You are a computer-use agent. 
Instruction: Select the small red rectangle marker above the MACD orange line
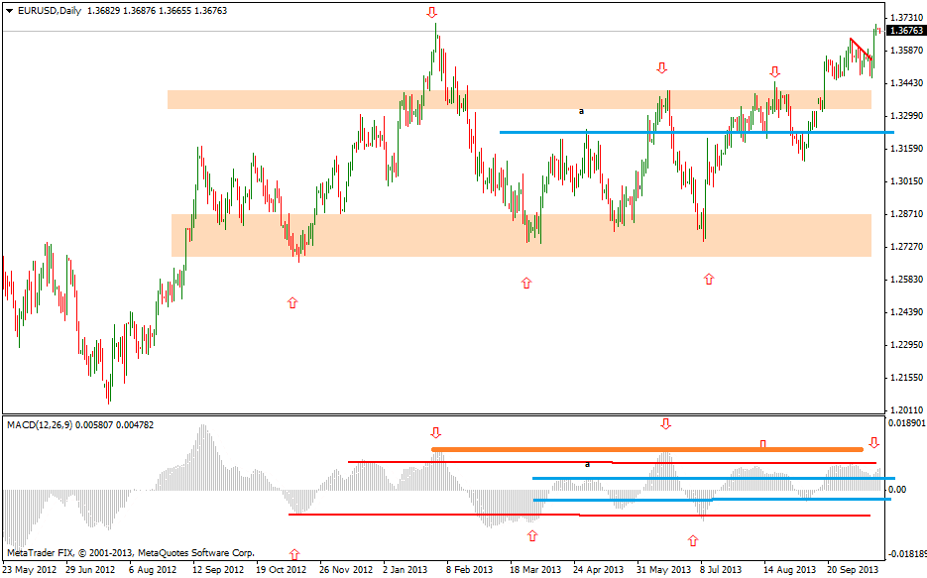762,443
